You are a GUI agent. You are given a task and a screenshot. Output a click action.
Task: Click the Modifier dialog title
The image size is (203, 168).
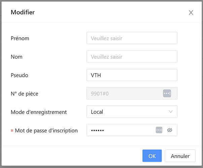23,12
